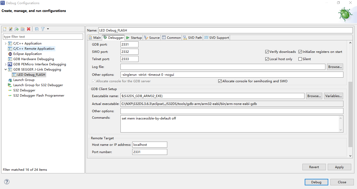
Task: Delete selected configuration with red X
Action: coord(29,29)
